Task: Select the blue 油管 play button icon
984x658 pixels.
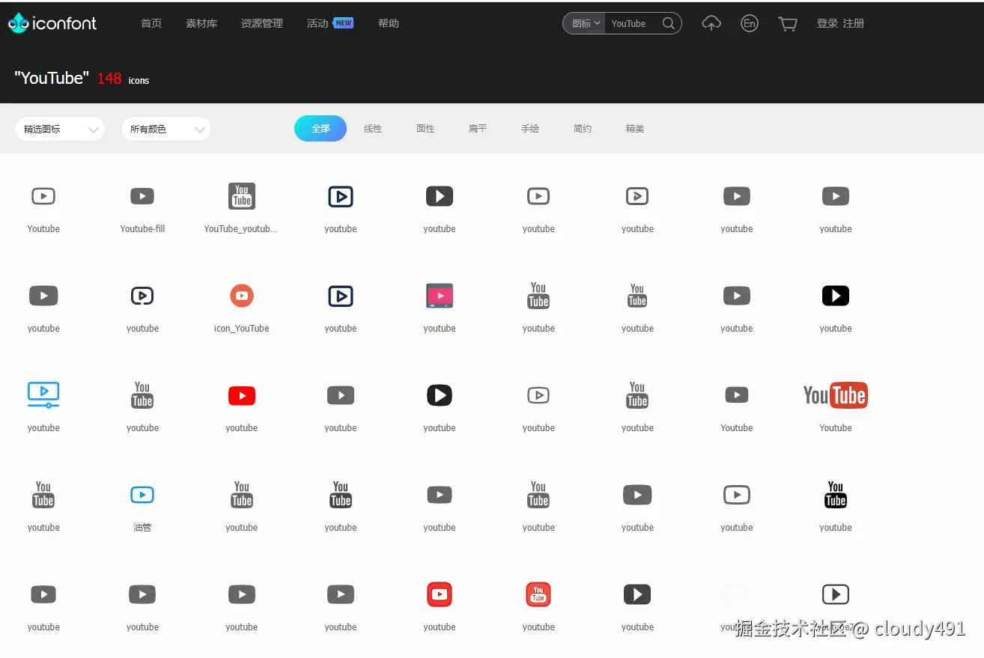Action: [x=142, y=495]
